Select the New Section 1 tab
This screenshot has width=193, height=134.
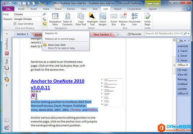102,34
